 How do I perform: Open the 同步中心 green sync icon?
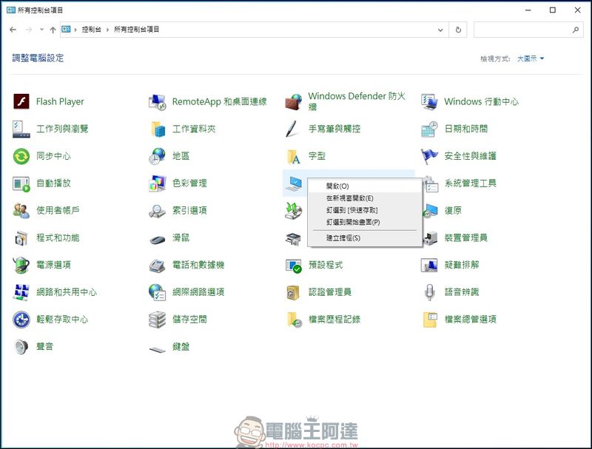coord(21,156)
